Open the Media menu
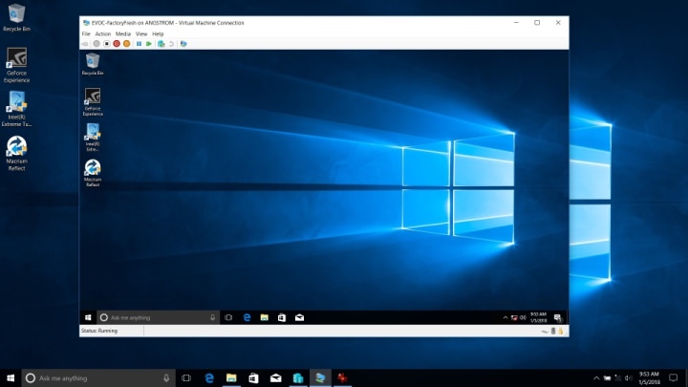688x387 pixels. pyautogui.click(x=123, y=33)
